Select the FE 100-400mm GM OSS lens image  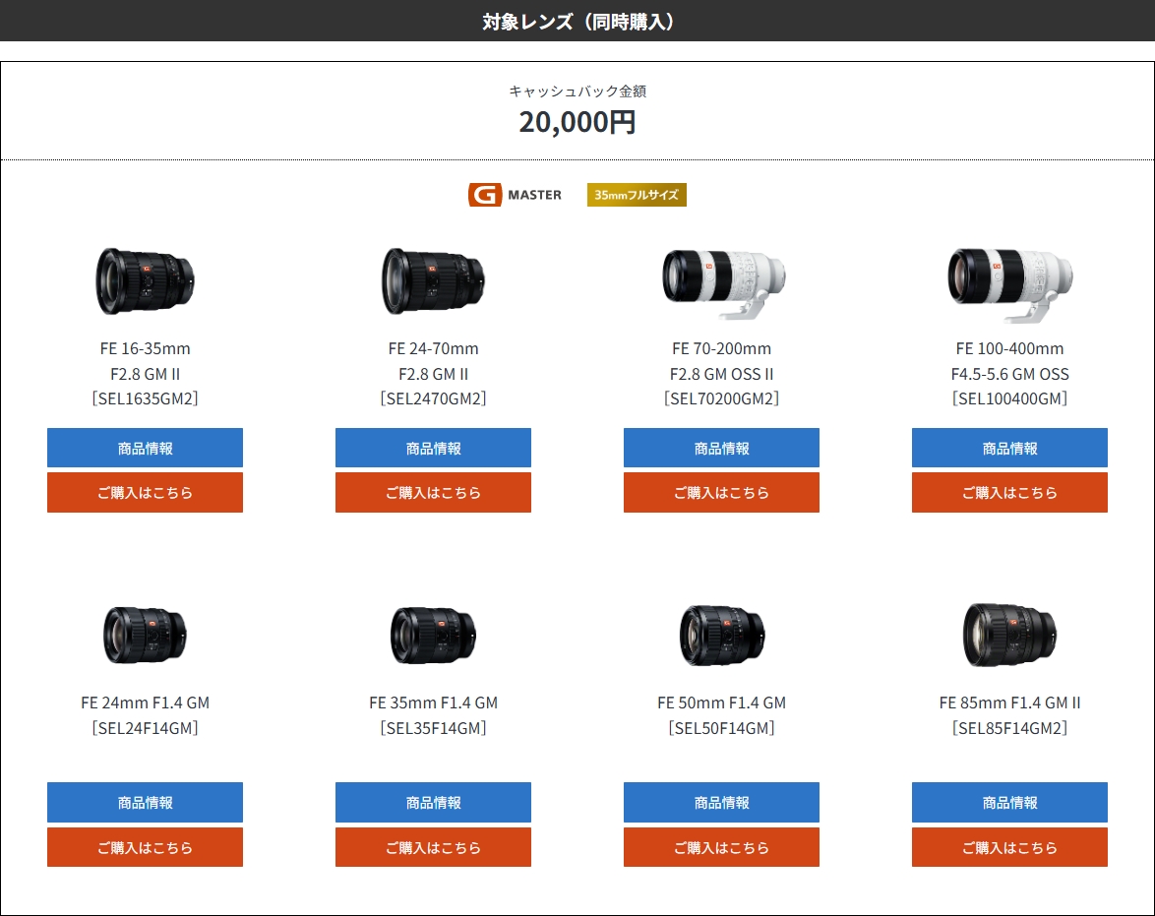pos(1009,280)
